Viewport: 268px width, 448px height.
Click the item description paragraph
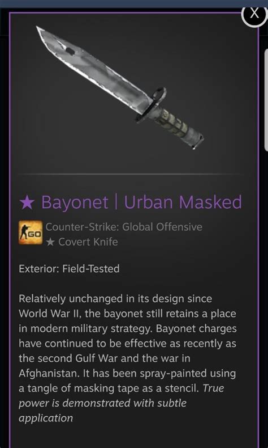128,358
